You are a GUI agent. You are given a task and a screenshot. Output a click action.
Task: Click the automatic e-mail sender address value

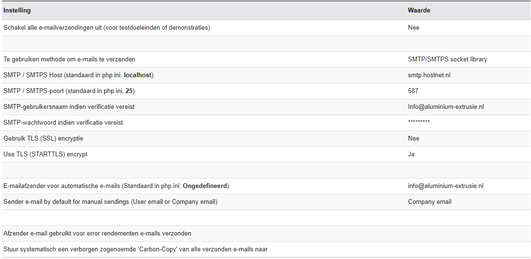click(x=445, y=186)
